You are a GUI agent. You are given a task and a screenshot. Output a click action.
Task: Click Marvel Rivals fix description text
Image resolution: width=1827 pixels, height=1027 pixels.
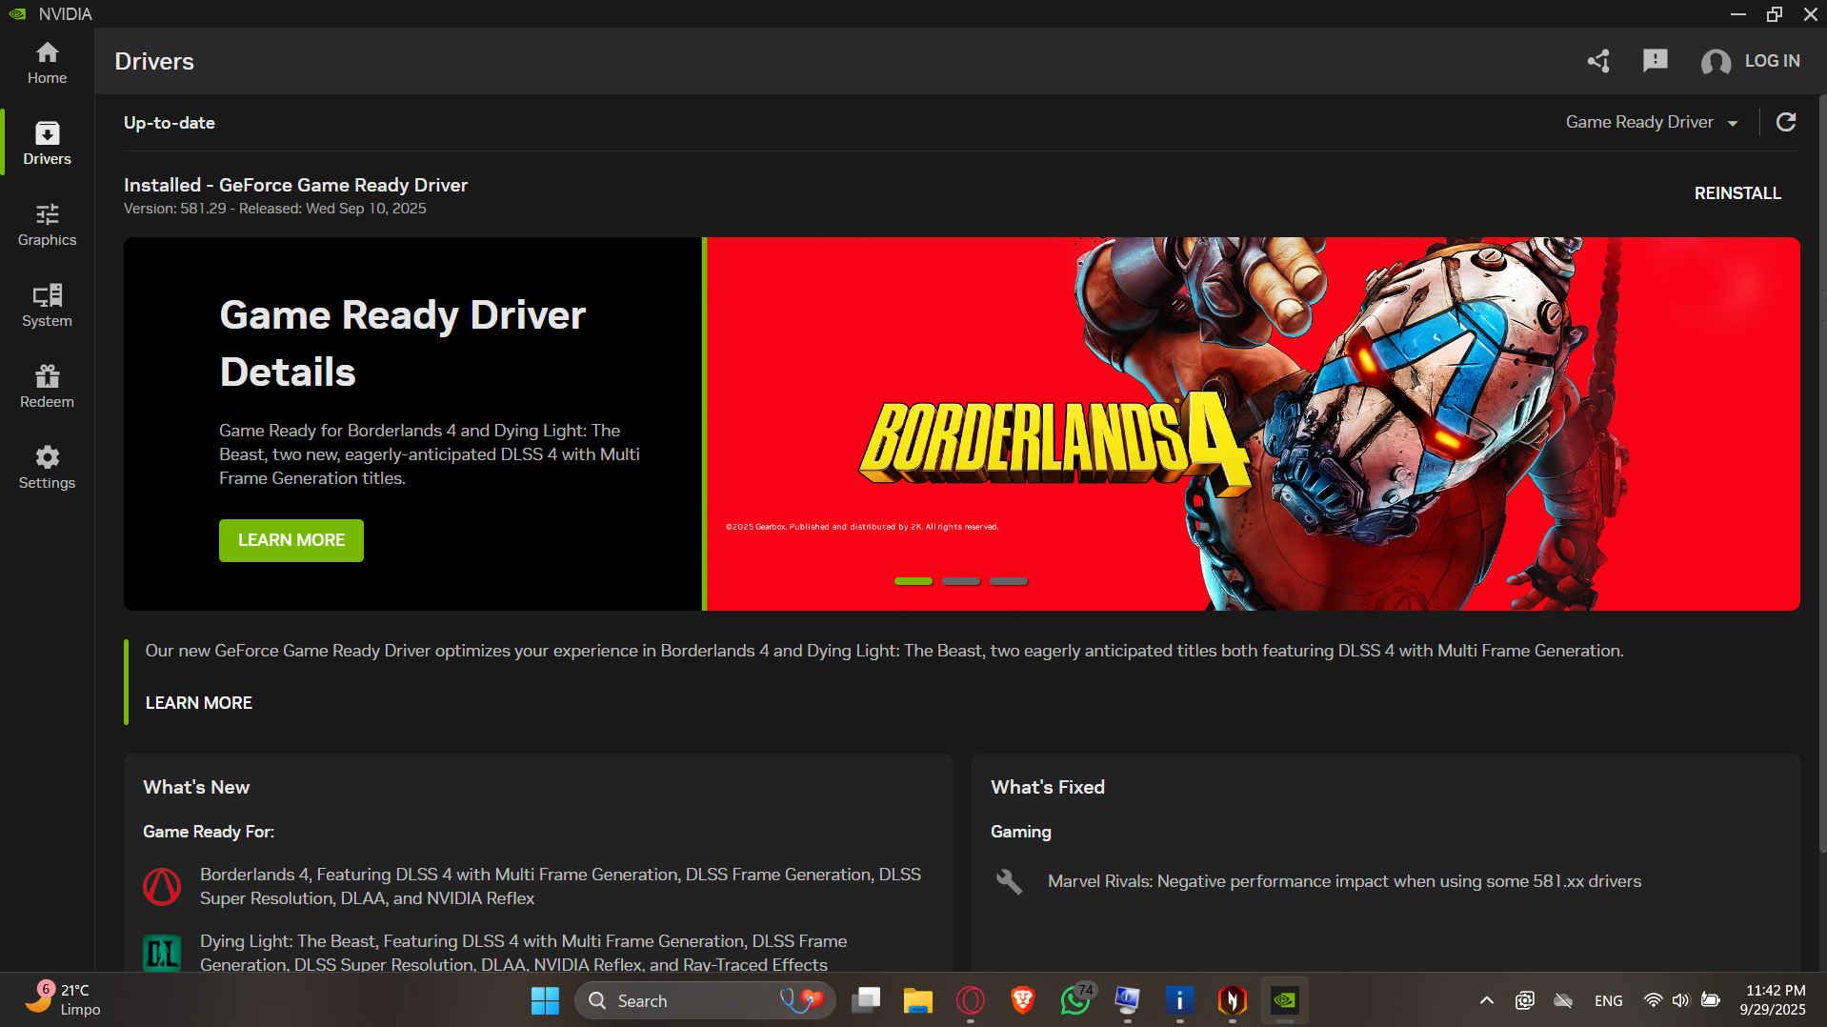[x=1345, y=881]
